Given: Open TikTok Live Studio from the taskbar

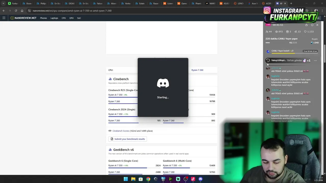Looking at the screenshot, I should (x=193, y=179).
